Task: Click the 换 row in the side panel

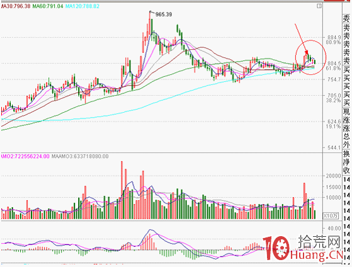Action: [346, 154]
